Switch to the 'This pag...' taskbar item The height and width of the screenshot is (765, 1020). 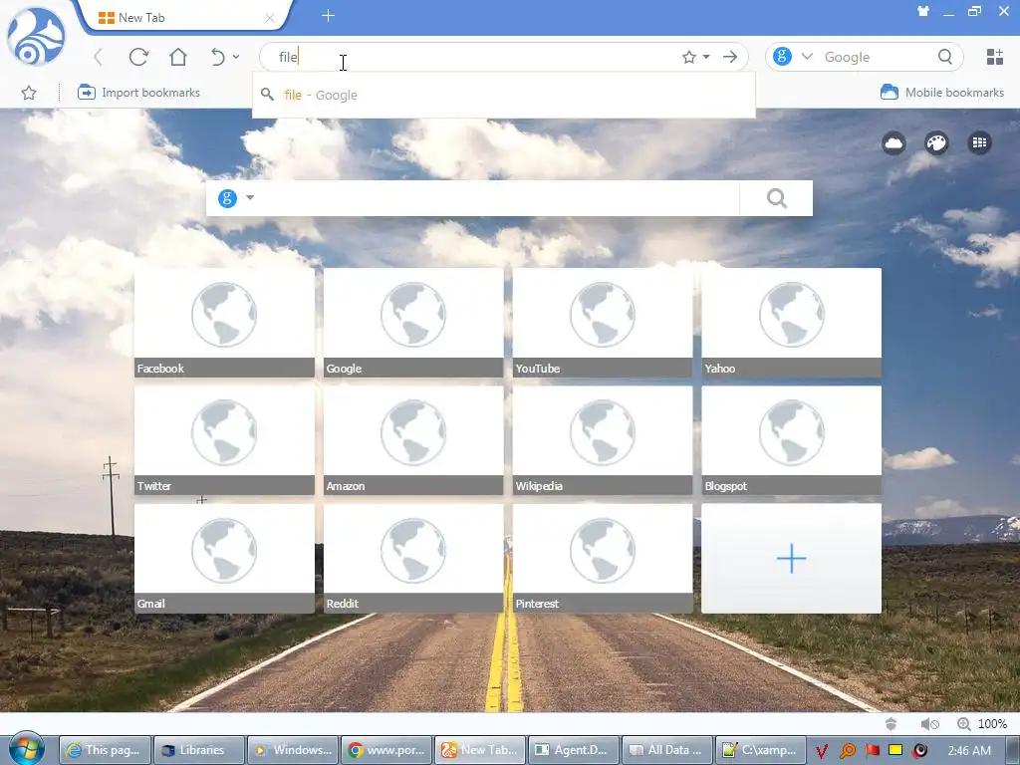click(105, 750)
